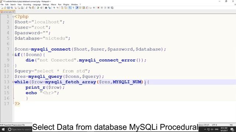Toggle the Function List panel icon
236x132 pixels.
coord(87,8)
